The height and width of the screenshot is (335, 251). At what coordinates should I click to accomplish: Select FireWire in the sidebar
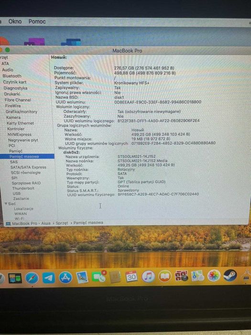click(x=13, y=106)
